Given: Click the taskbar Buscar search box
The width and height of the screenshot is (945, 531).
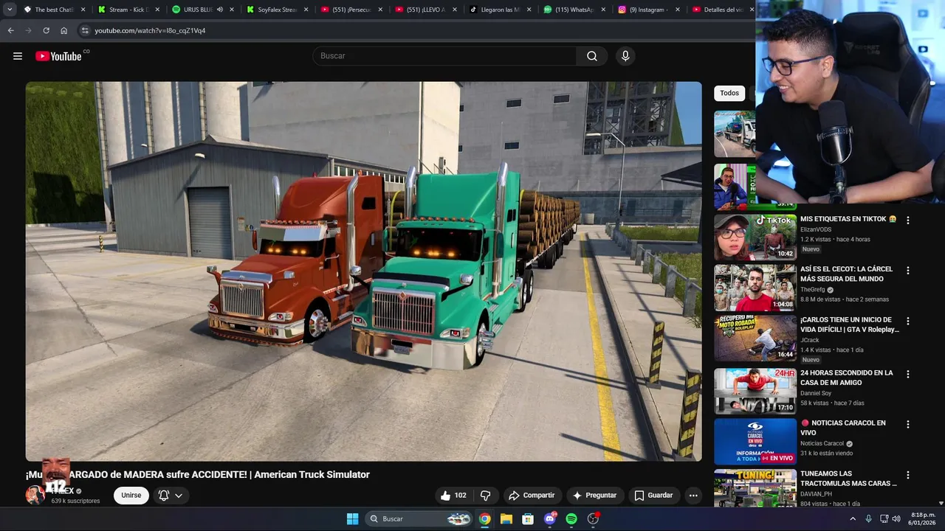Looking at the screenshot, I should pos(419,519).
